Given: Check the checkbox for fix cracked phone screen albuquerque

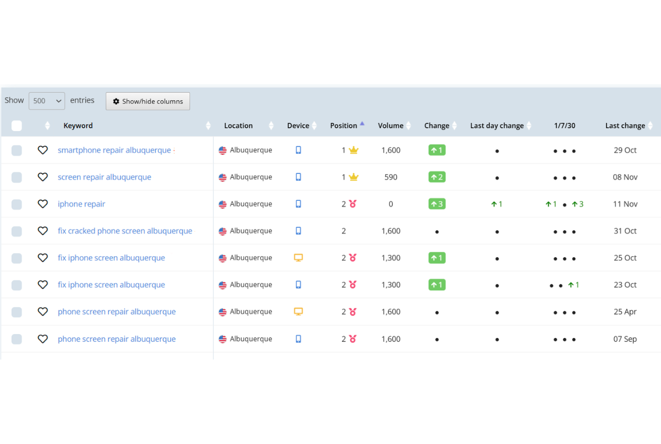Looking at the screenshot, I should click(16, 231).
